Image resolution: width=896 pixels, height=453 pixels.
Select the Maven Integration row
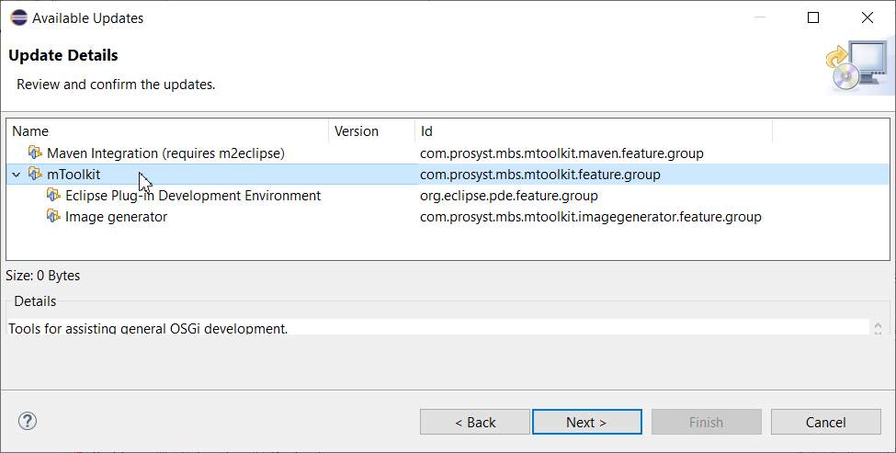pos(165,153)
